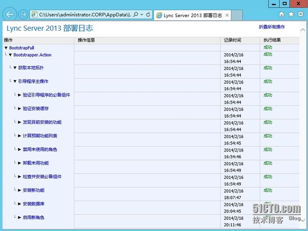
Task: Click the 验证引导程序的必备组件 link
Action: (46, 95)
